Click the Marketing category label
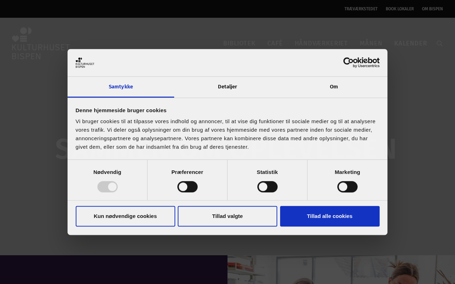 click(347, 172)
